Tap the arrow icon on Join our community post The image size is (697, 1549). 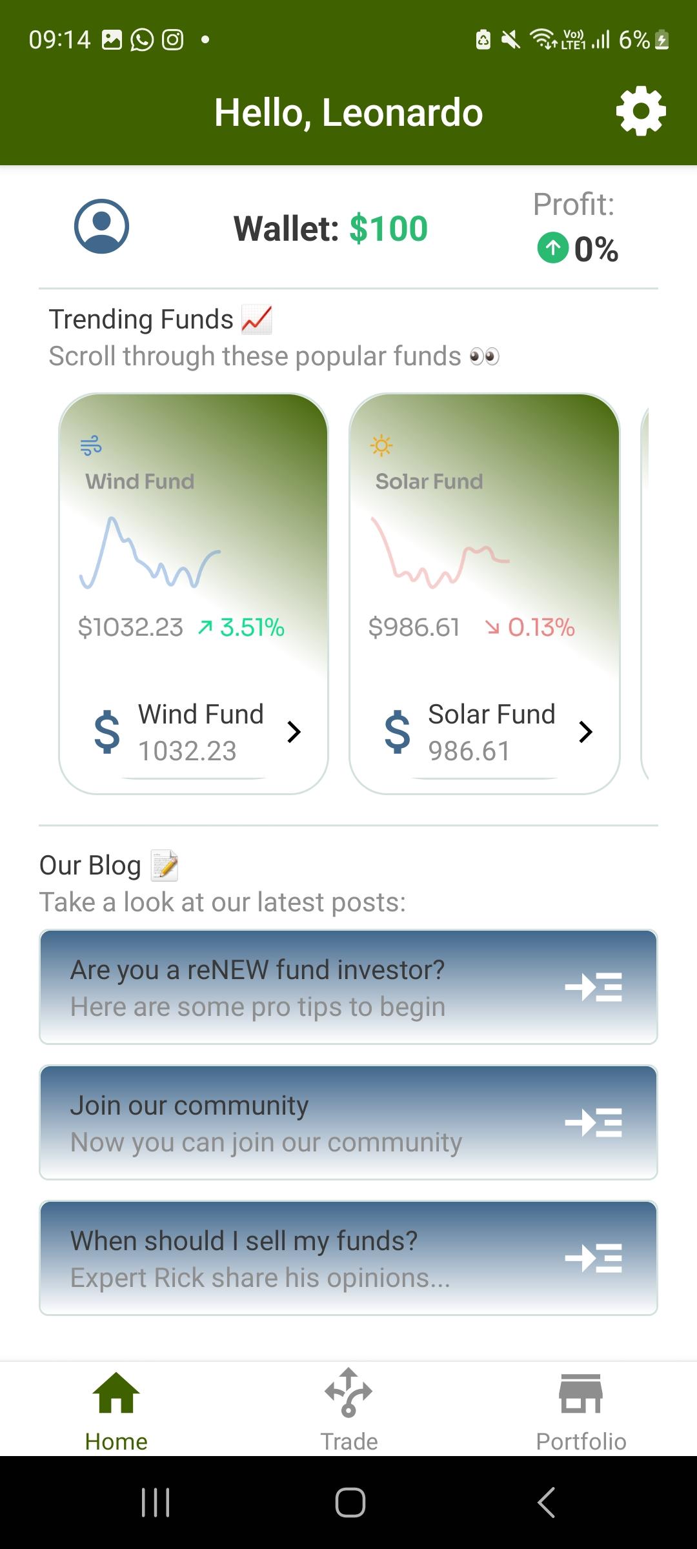pyautogui.click(x=594, y=1122)
